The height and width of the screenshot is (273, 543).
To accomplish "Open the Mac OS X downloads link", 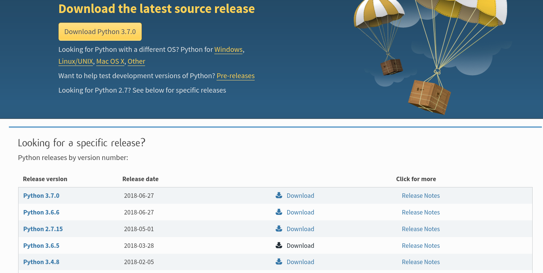I will [x=110, y=61].
